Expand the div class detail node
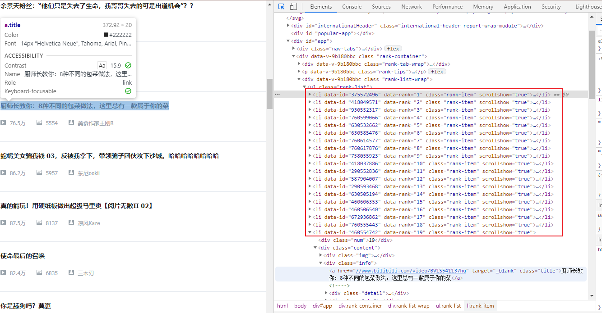 326,293
